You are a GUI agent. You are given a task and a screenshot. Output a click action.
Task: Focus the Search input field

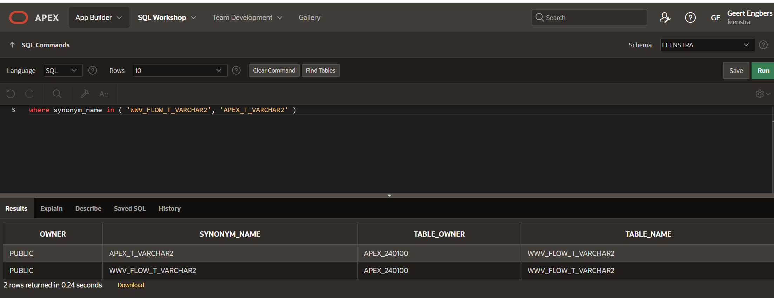pyautogui.click(x=589, y=18)
